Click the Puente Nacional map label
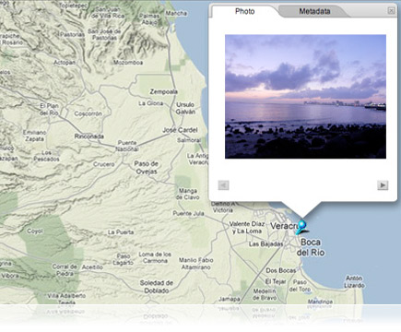401x332 pixels. coord(127,146)
